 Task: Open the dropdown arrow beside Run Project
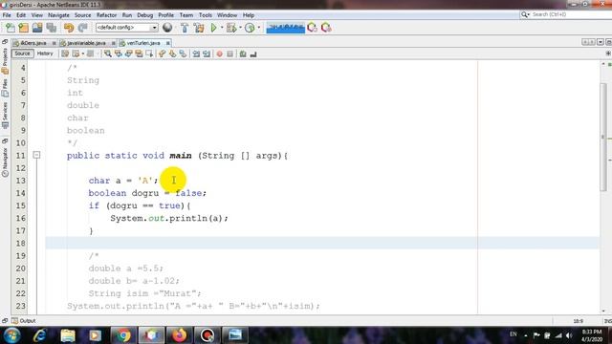point(222,28)
